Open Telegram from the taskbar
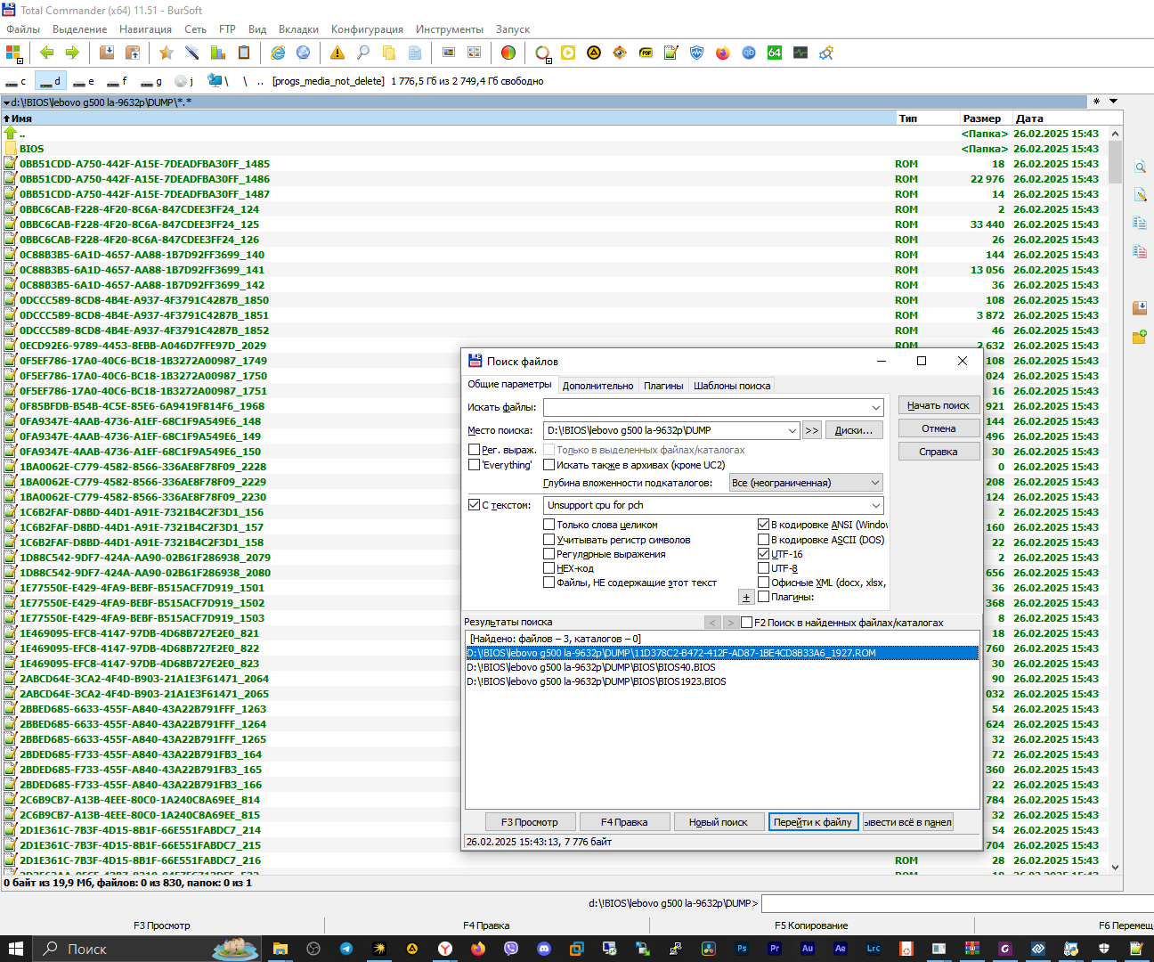Viewport: 1154px width, 962px height. [346, 949]
